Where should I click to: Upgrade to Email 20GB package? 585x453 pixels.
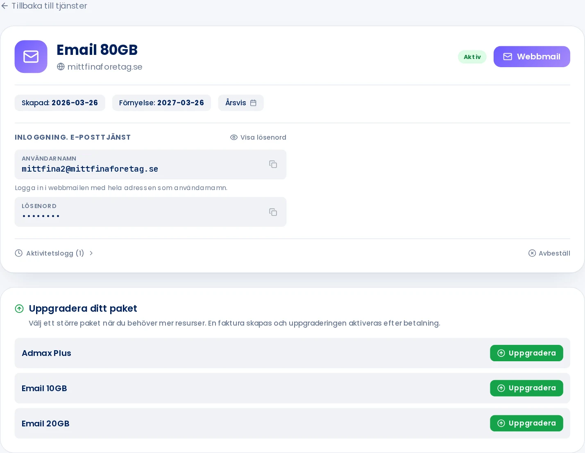coord(526,423)
